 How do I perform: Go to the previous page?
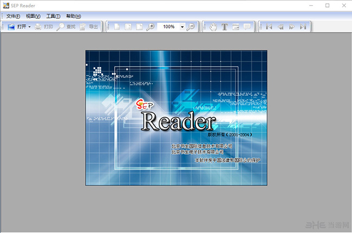281,26
